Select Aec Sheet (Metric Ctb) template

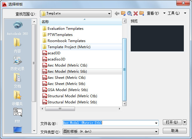pos(81,78)
